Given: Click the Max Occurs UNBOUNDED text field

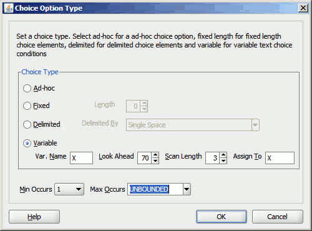Looking at the screenshot, I should click(155, 189).
